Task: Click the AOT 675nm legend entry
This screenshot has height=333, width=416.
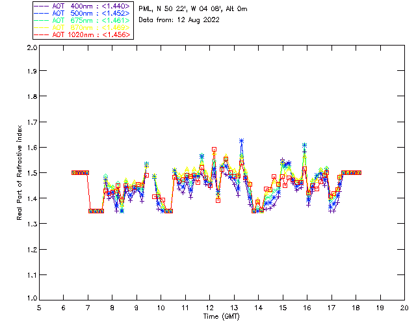Action: click(x=83, y=20)
